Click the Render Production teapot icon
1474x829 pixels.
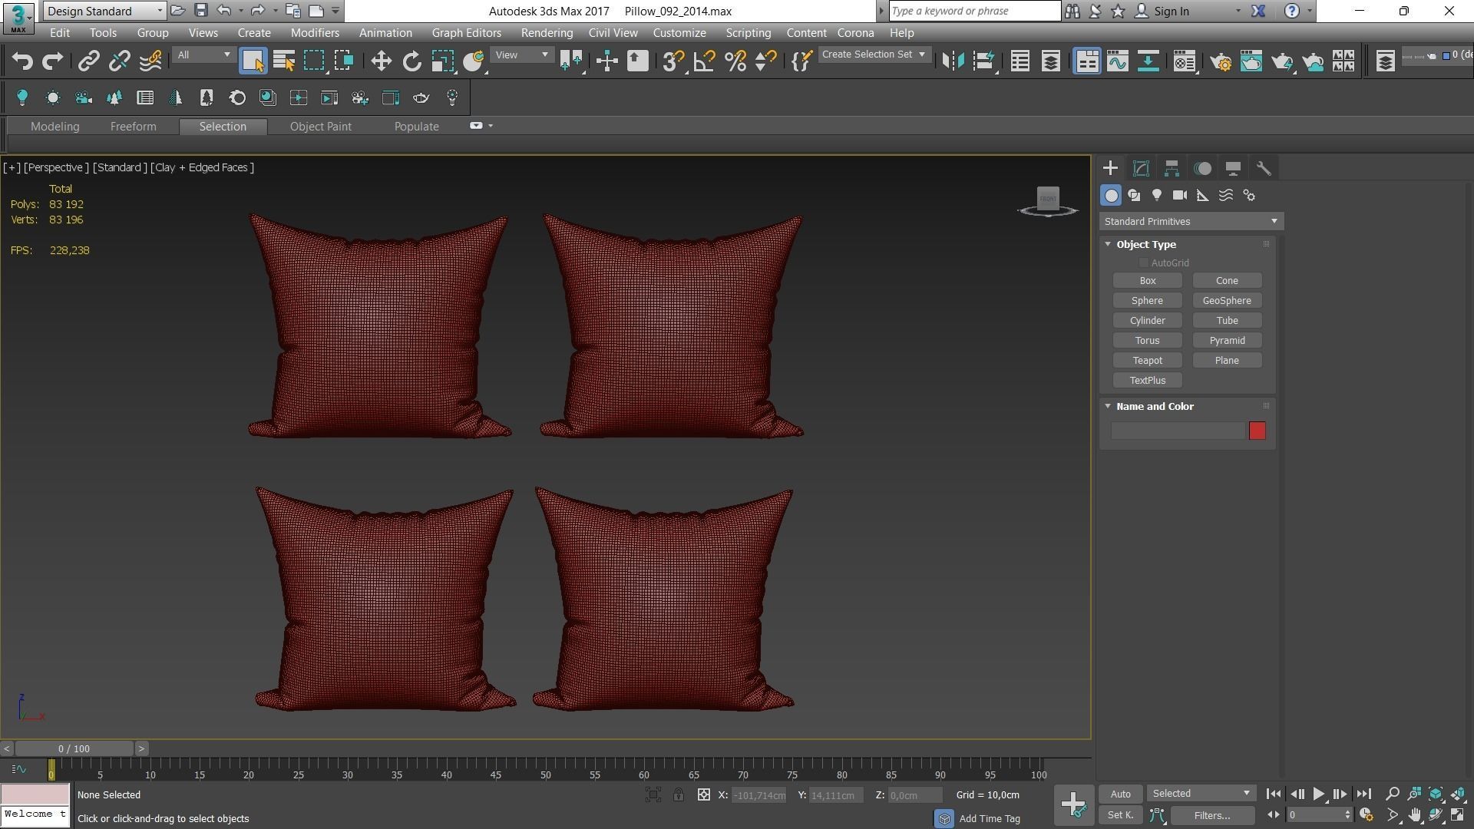pos(1282,61)
